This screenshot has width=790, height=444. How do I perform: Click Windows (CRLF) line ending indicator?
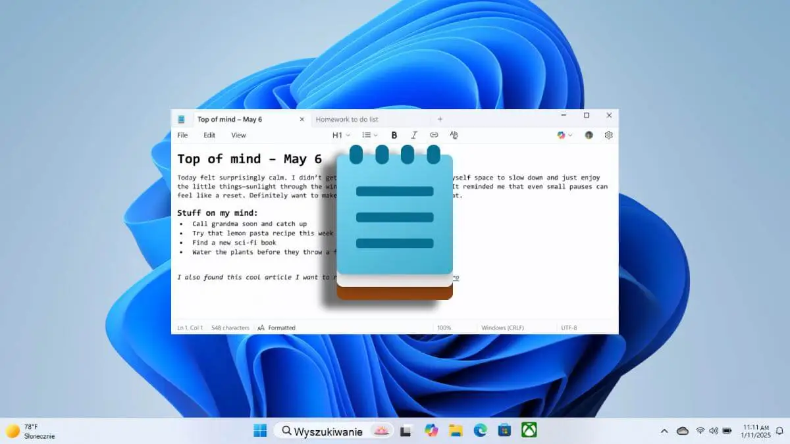click(x=503, y=328)
